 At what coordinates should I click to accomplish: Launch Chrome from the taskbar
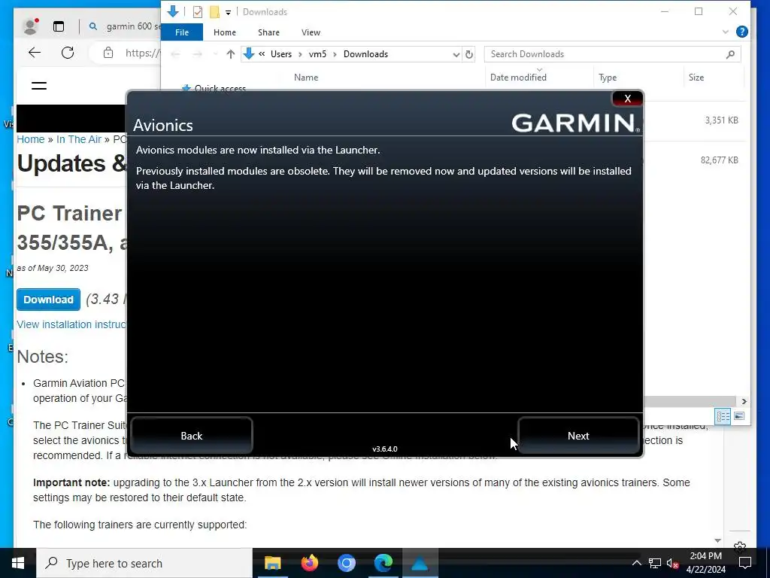tap(346, 563)
